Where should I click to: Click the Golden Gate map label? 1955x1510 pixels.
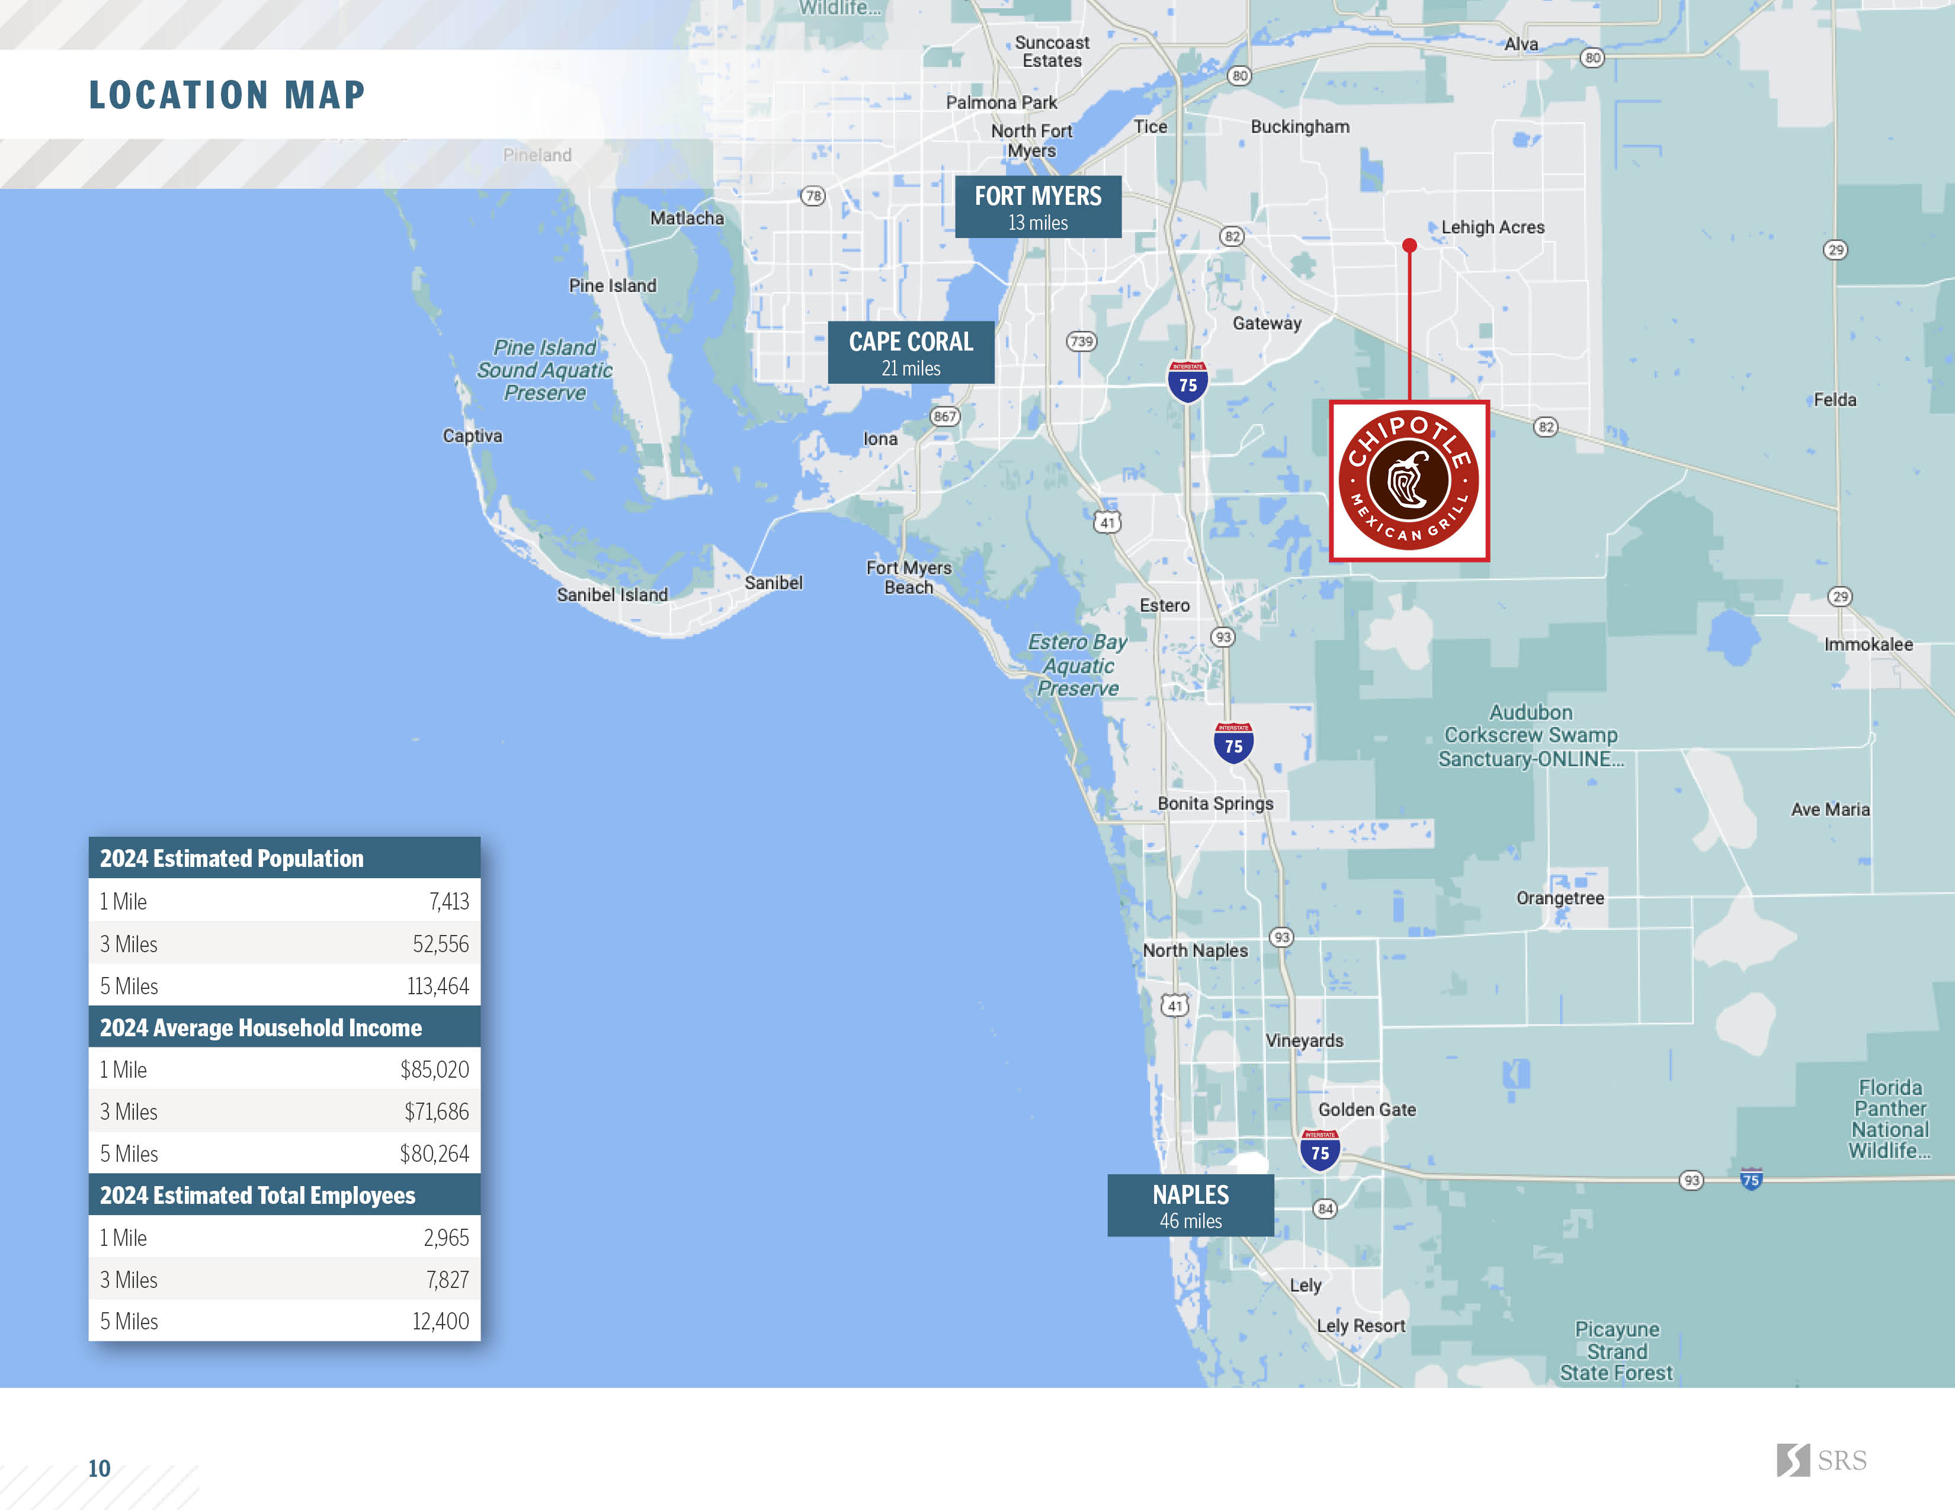click(1367, 1109)
